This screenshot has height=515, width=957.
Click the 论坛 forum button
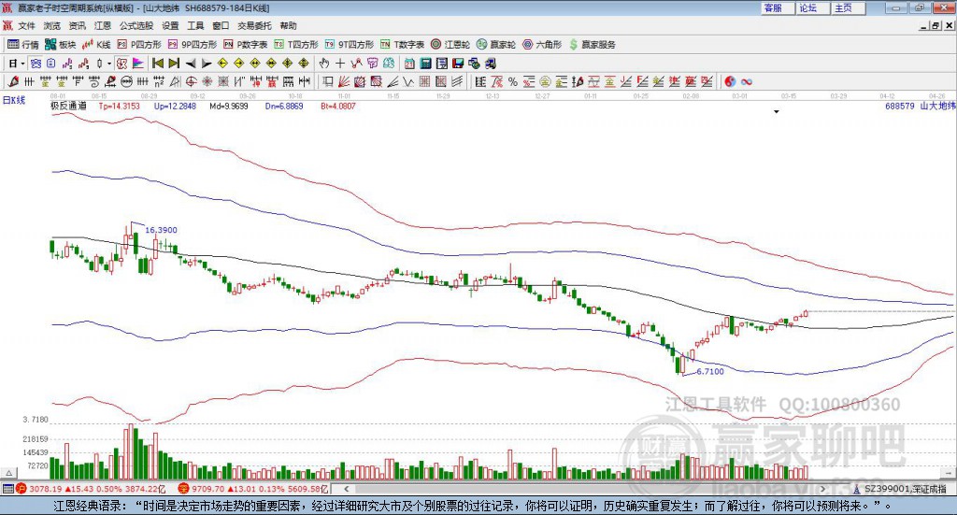[812, 7]
